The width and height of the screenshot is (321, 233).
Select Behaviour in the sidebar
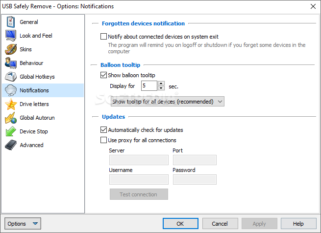pos(43,63)
